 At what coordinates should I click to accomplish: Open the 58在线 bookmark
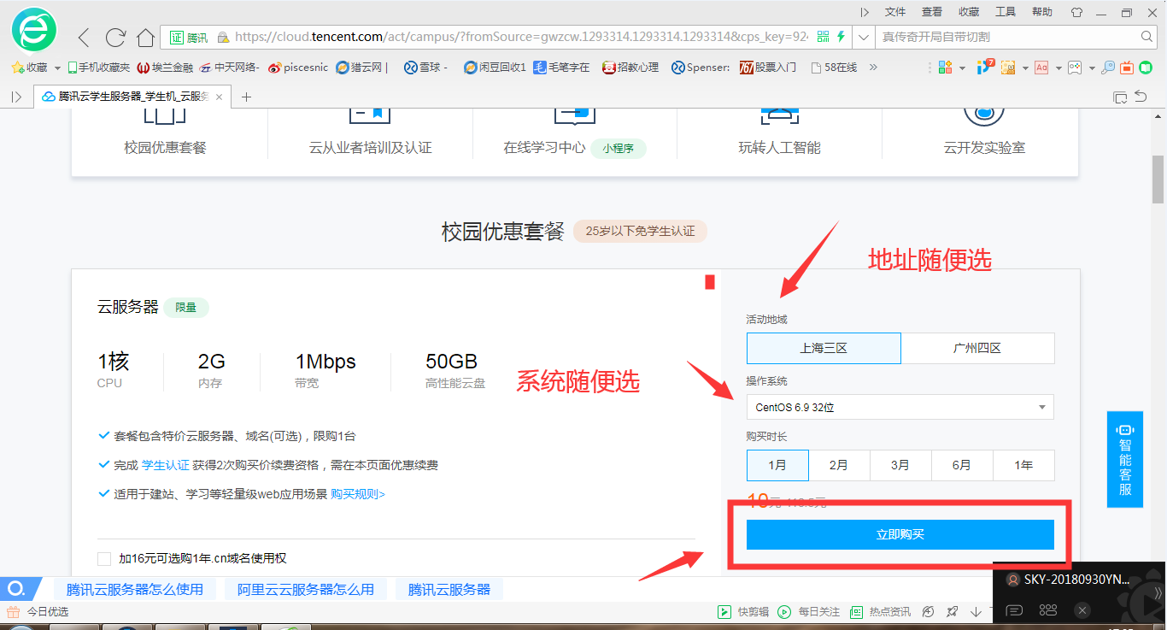(834, 68)
